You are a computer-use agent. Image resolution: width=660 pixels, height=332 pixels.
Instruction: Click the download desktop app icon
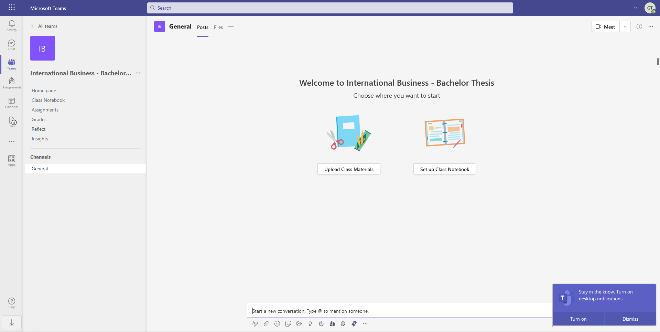point(12,323)
